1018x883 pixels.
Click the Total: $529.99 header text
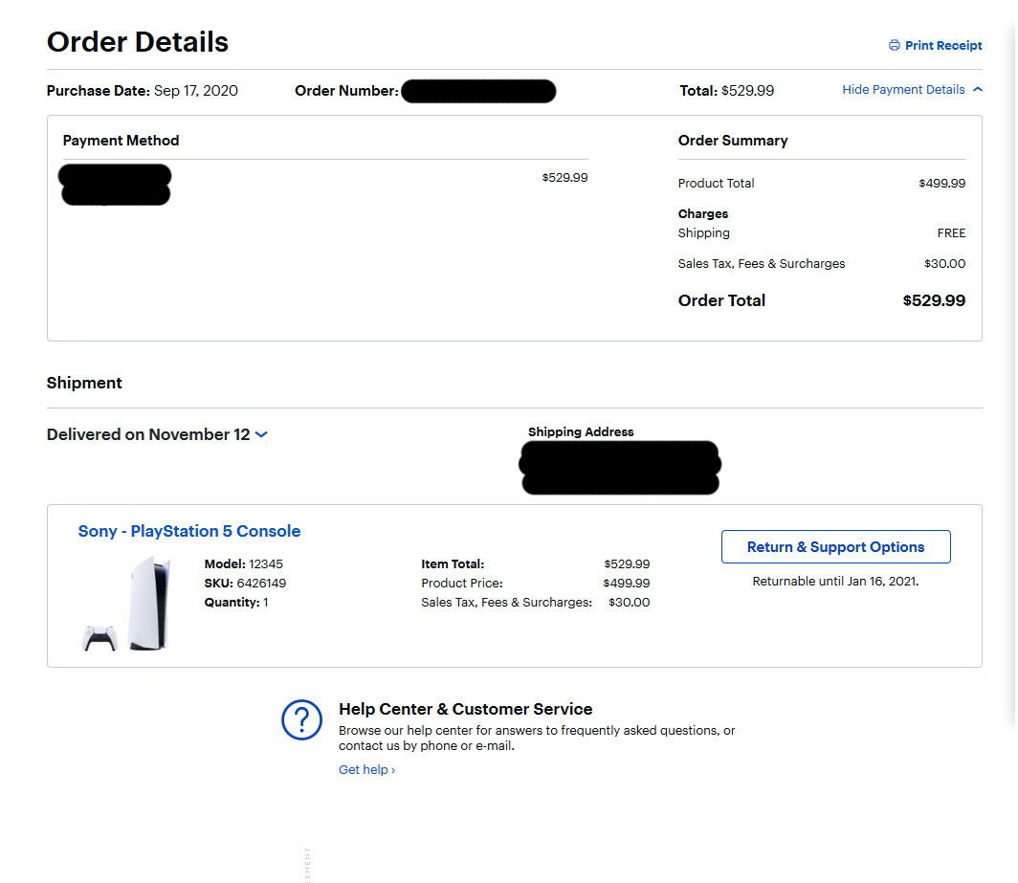click(726, 91)
